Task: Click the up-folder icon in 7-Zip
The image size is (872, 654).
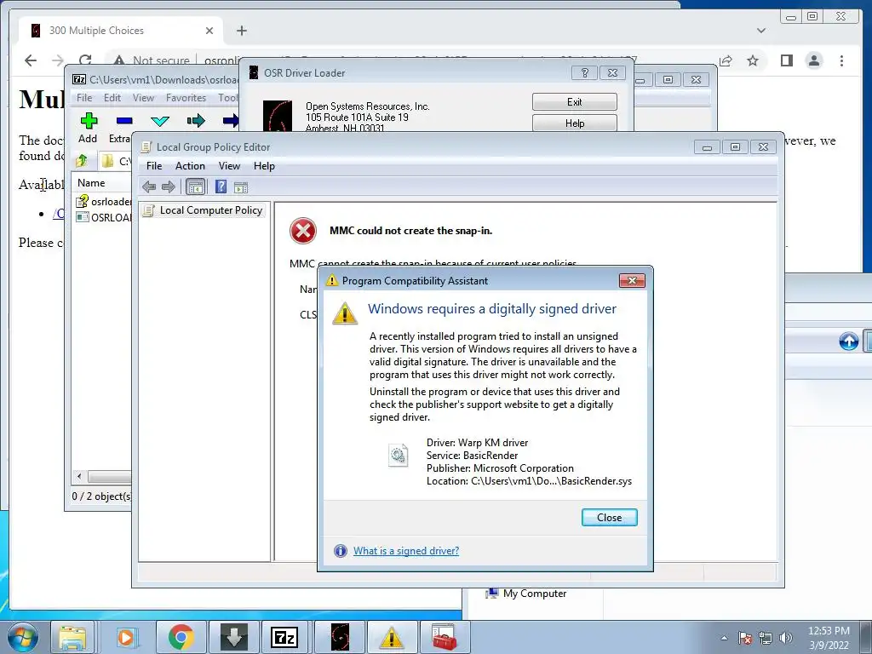Action: (82, 161)
